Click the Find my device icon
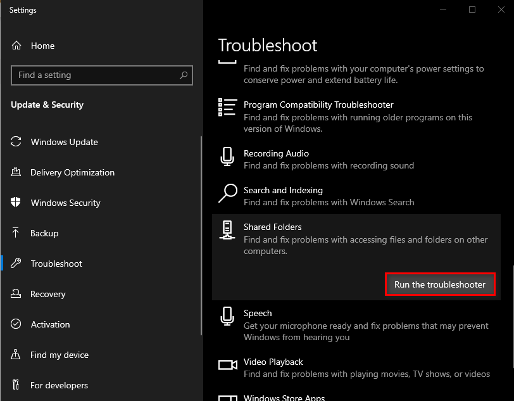This screenshot has height=401, width=514. coord(16,355)
